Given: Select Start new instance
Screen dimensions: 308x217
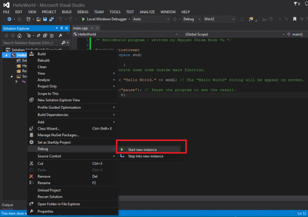Looking at the screenshot, I should pos(149,149).
